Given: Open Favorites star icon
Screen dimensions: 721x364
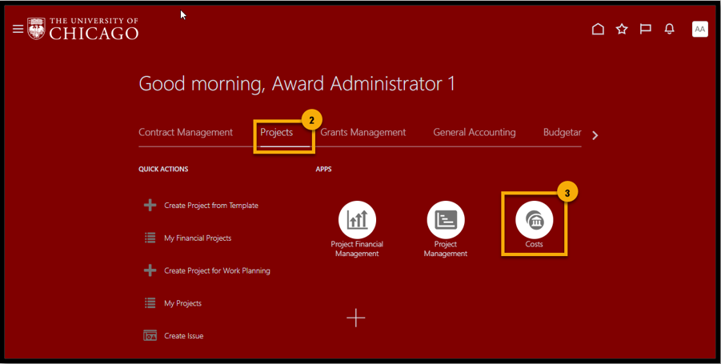Looking at the screenshot, I should [x=622, y=29].
